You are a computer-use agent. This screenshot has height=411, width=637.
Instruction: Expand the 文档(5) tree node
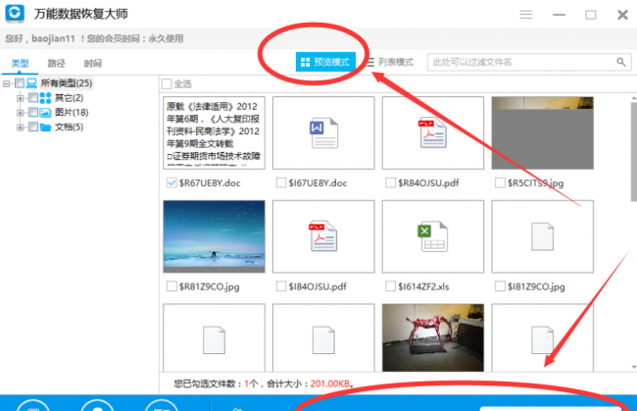pyautogui.click(x=20, y=128)
